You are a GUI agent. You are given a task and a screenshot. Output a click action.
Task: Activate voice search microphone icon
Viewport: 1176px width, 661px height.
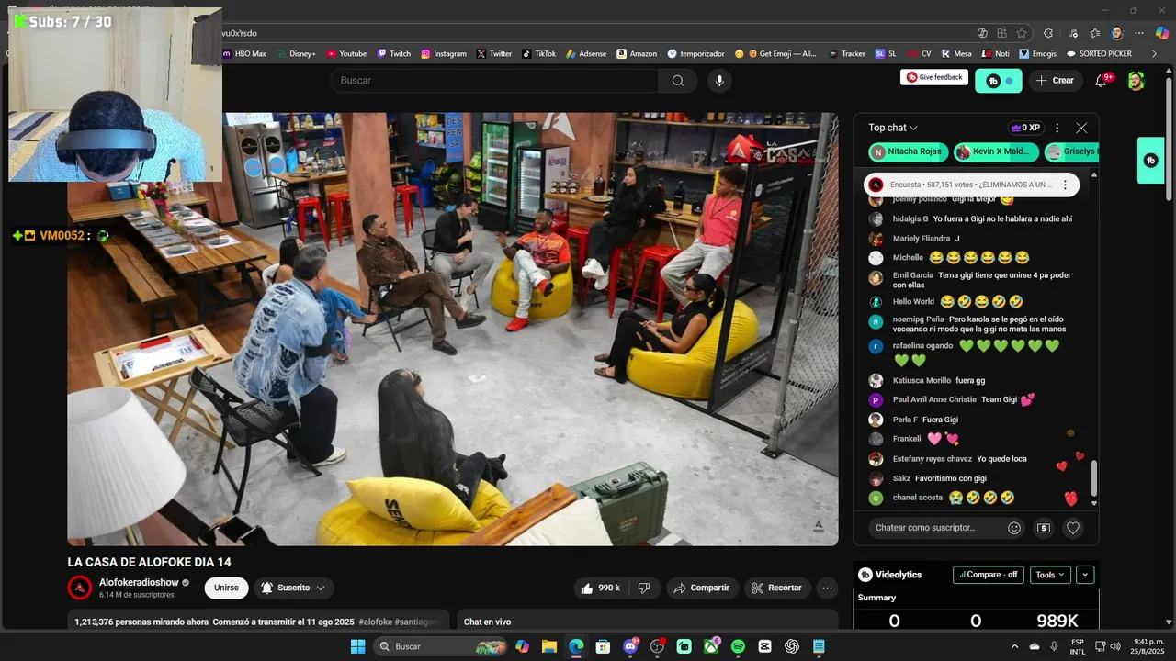coord(719,81)
